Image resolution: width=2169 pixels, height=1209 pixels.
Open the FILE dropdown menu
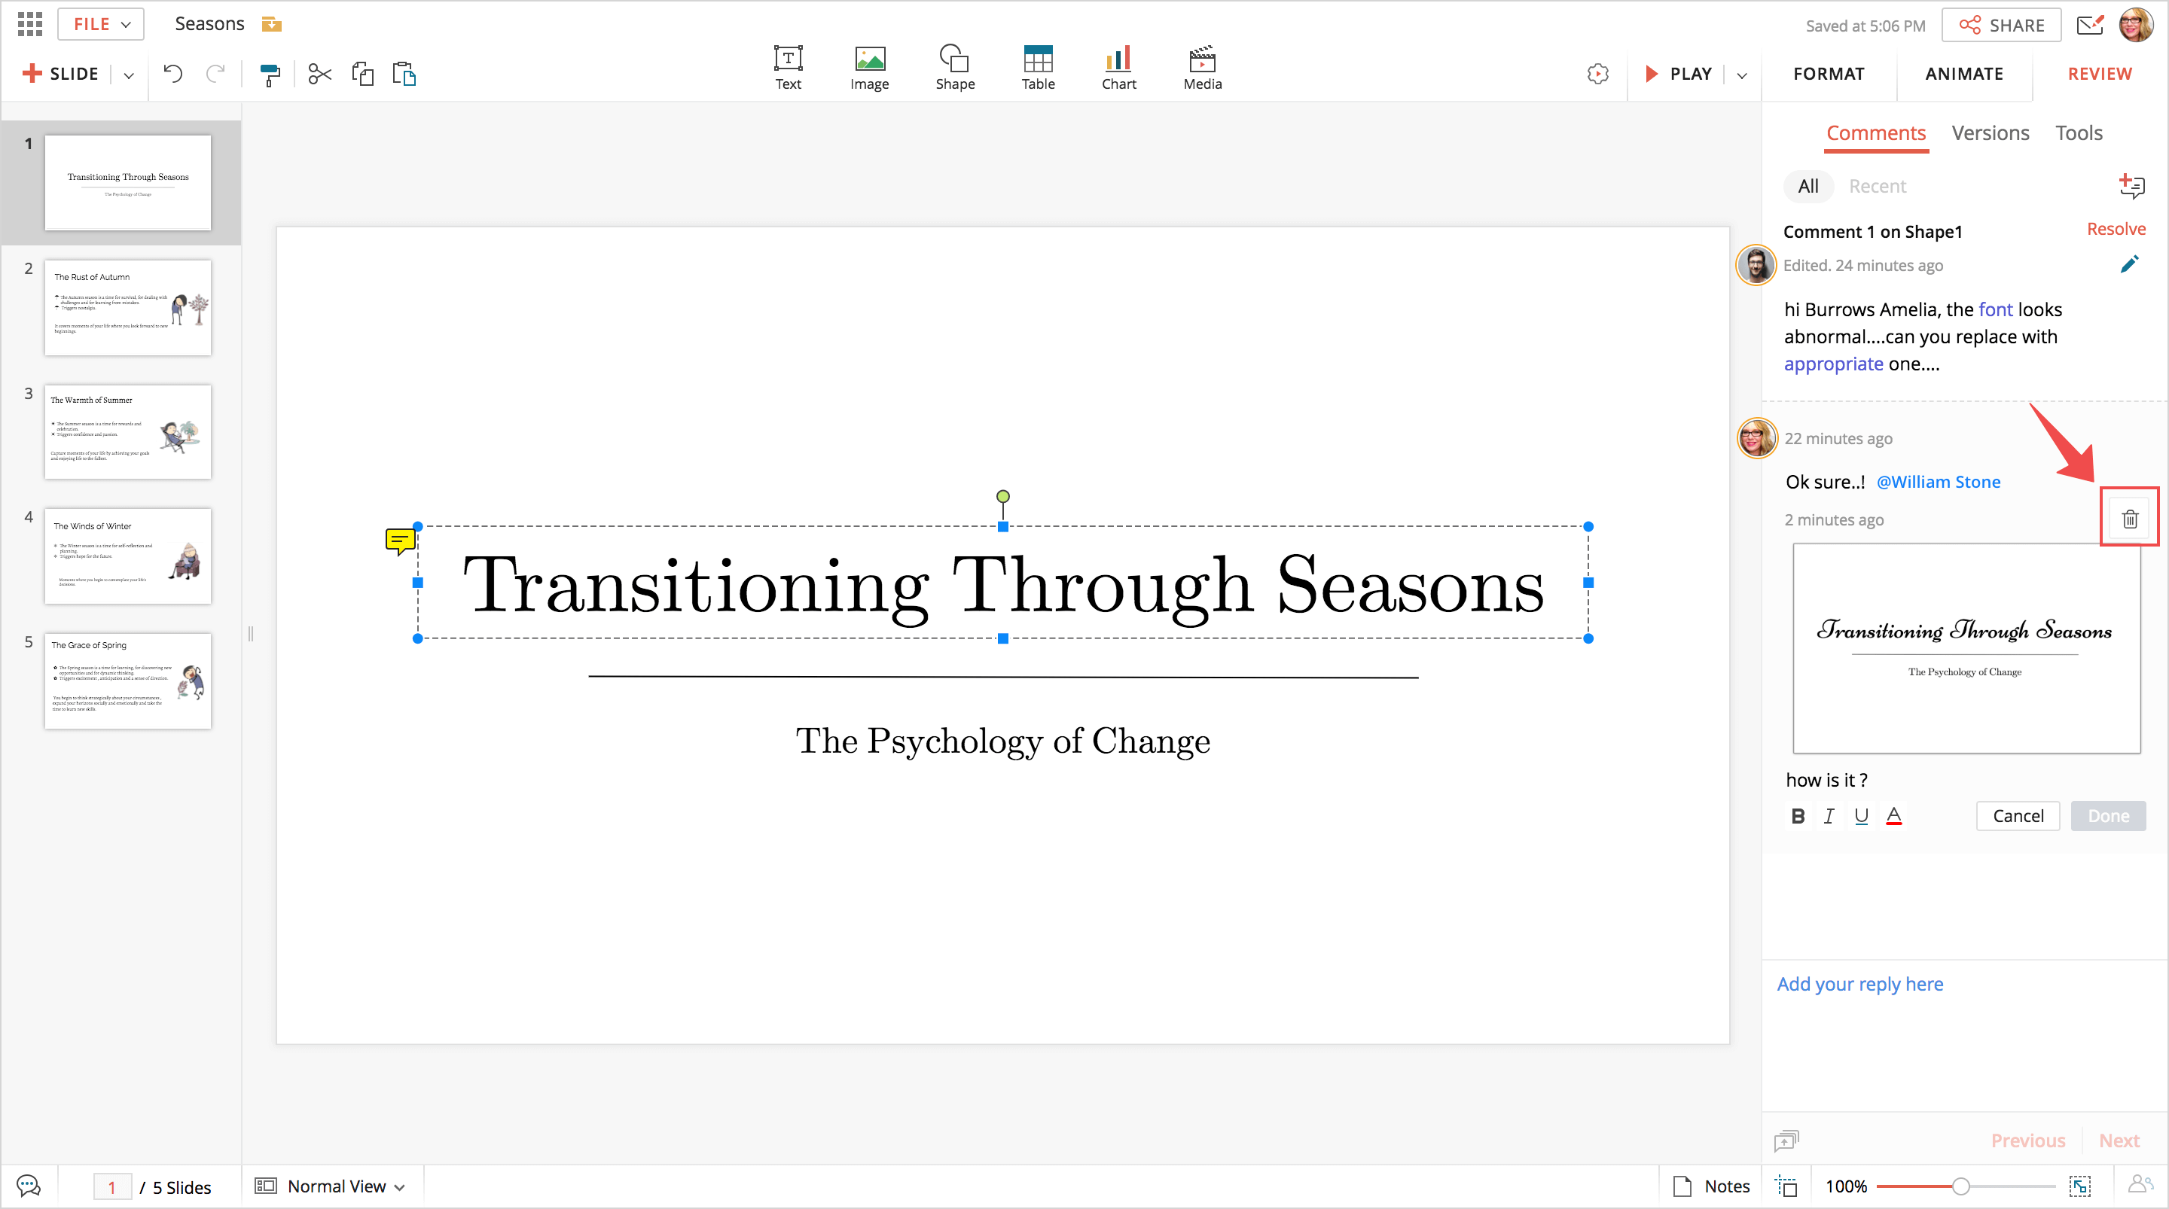(101, 24)
